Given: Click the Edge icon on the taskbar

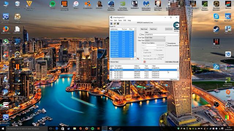Looking at the screenshot, I should pos(57,128).
